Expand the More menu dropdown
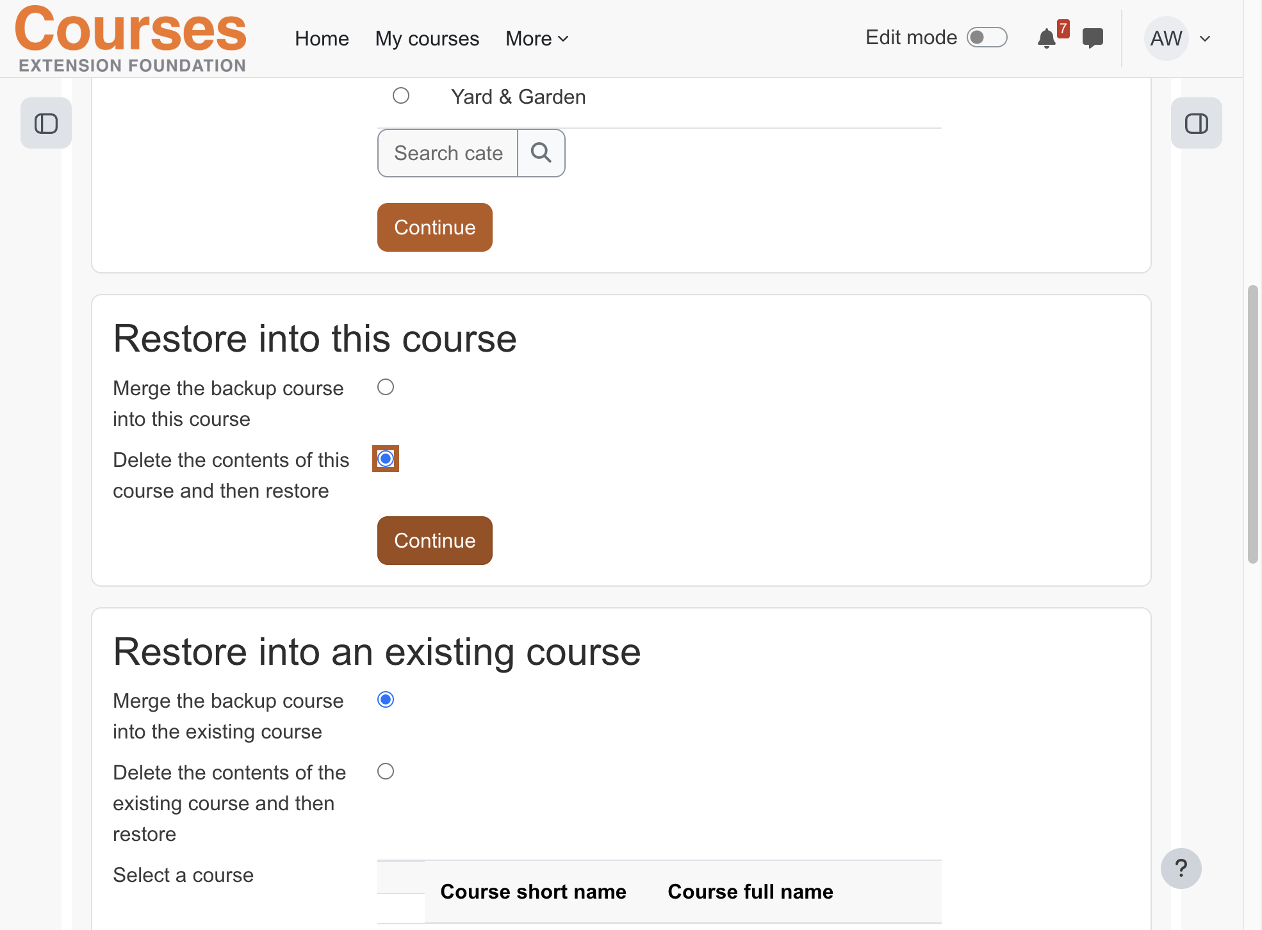The image size is (1262, 930). 537,38
